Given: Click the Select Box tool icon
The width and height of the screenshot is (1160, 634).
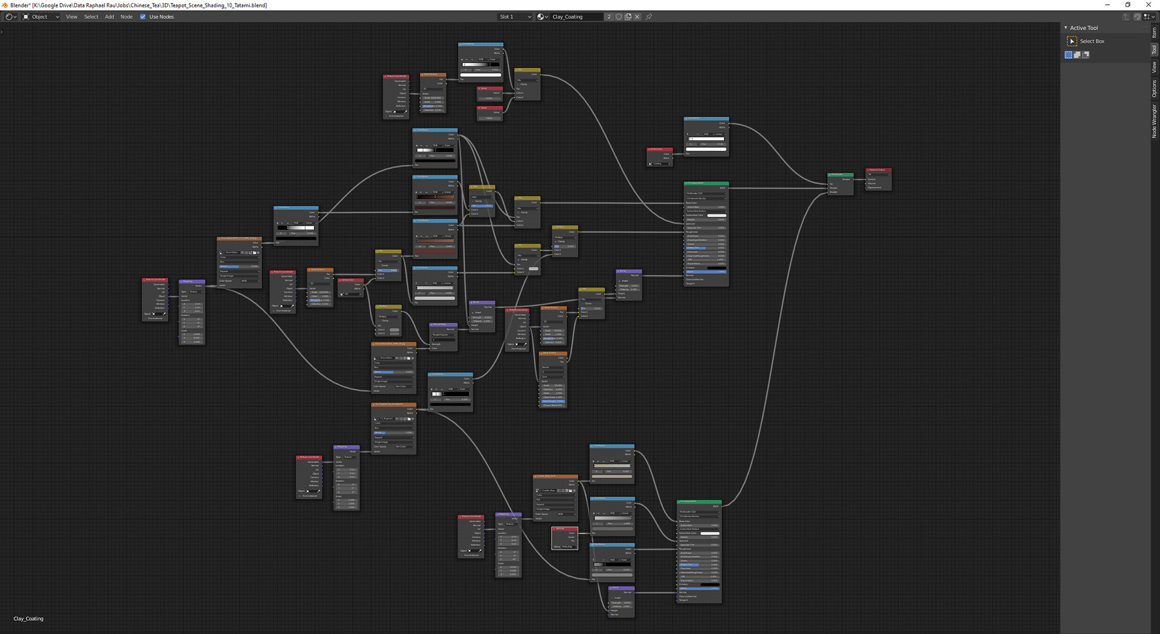Looking at the screenshot, I should pyautogui.click(x=1072, y=41).
